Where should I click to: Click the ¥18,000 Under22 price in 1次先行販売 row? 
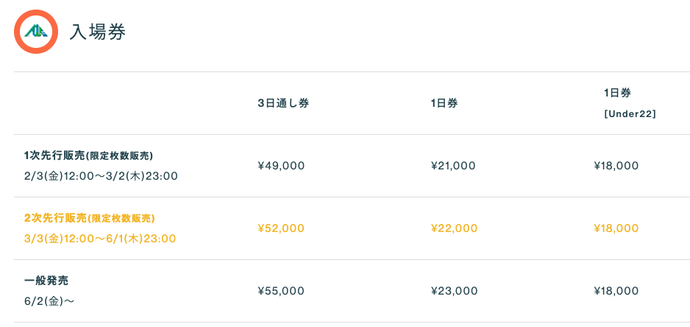[x=616, y=166]
